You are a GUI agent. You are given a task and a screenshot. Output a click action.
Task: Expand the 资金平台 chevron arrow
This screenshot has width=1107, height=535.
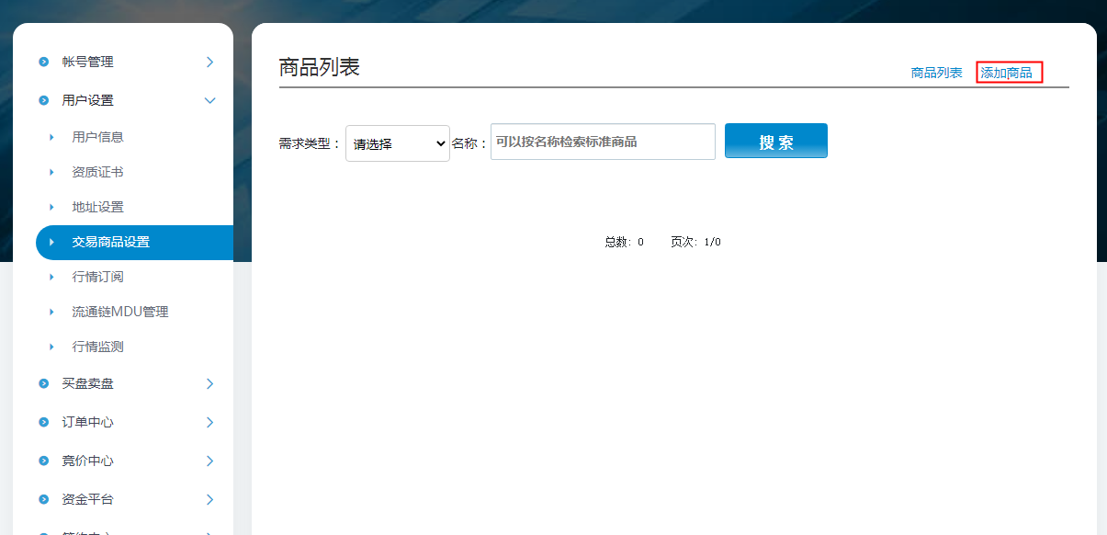(x=209, y=500)
